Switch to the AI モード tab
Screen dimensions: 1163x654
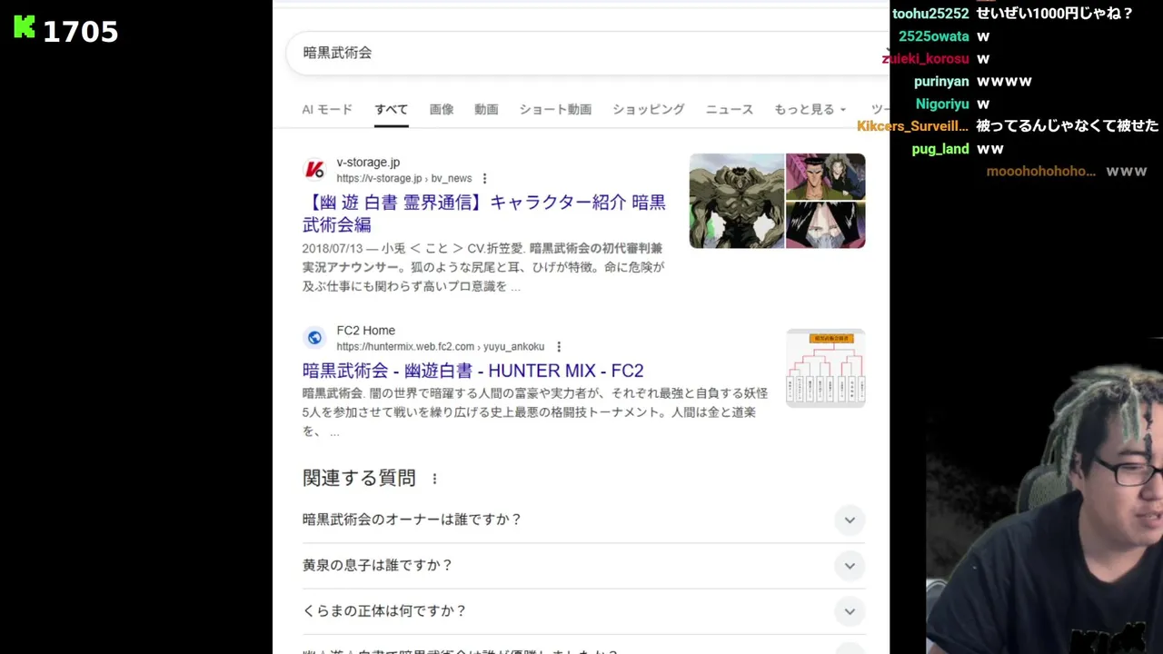tap(327, 109)
